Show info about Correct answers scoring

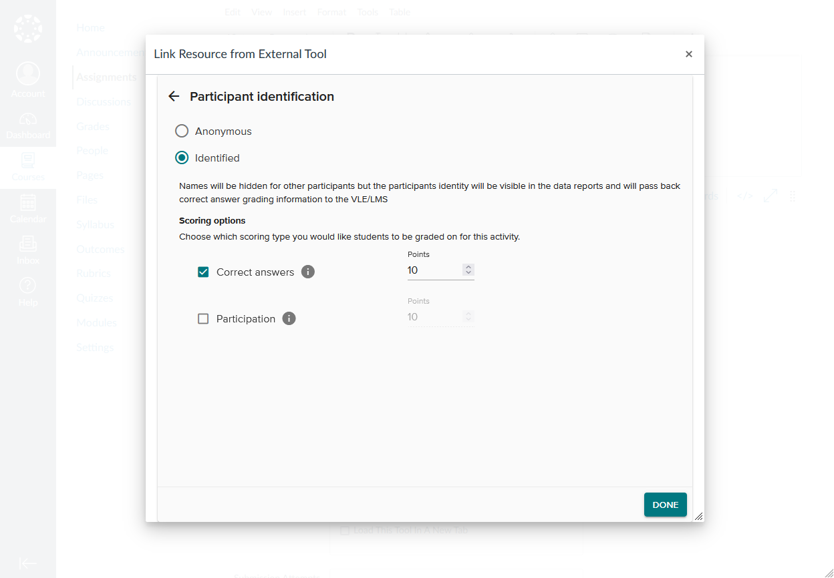308,272
